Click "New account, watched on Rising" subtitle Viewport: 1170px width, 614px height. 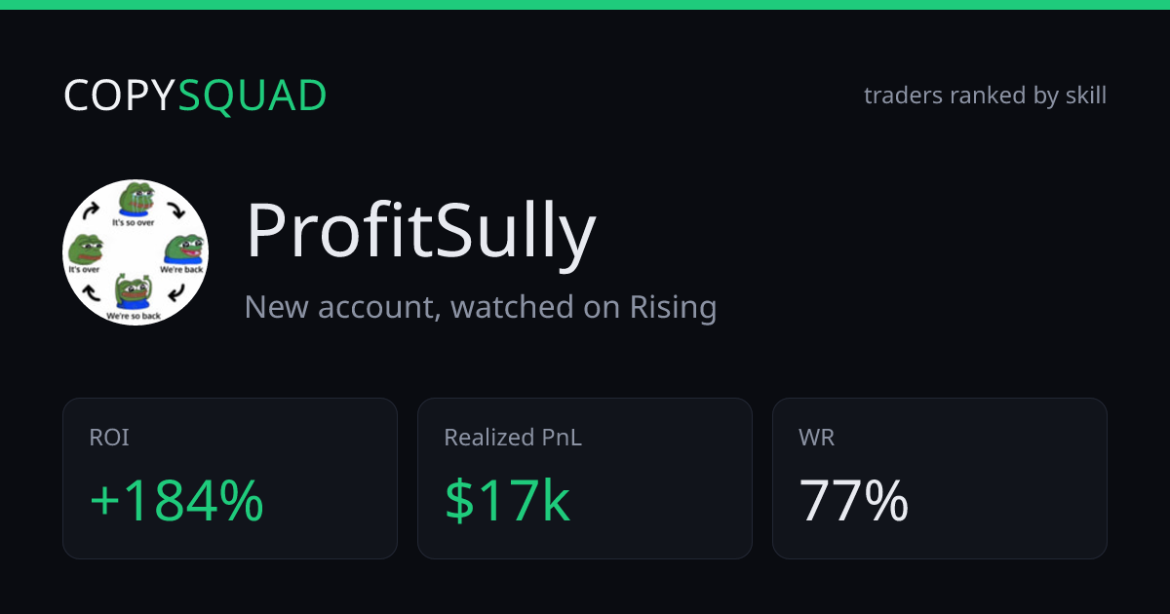[x=481, y=307]
